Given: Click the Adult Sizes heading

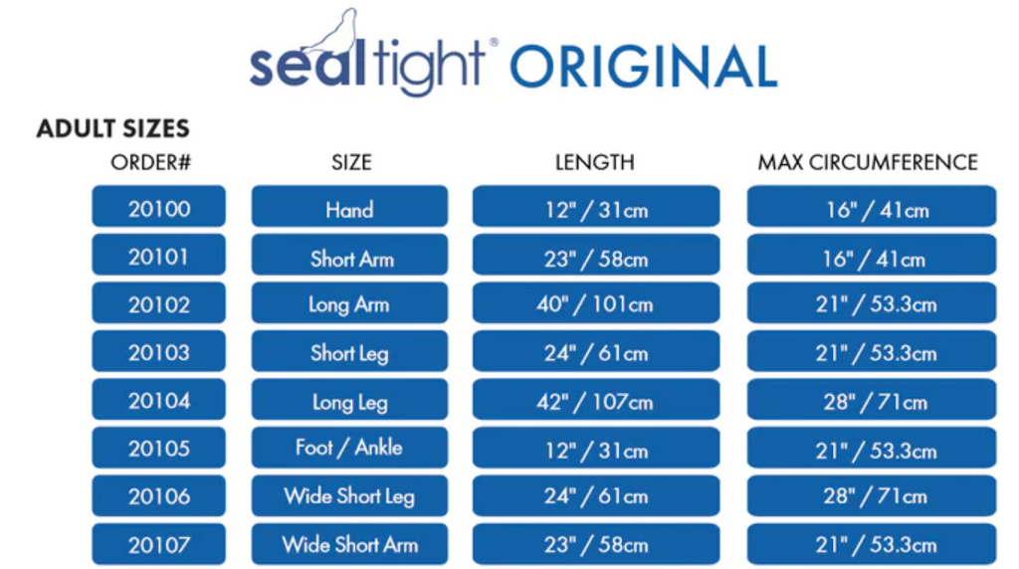Looking at the screenshot, I should point(112,128).
